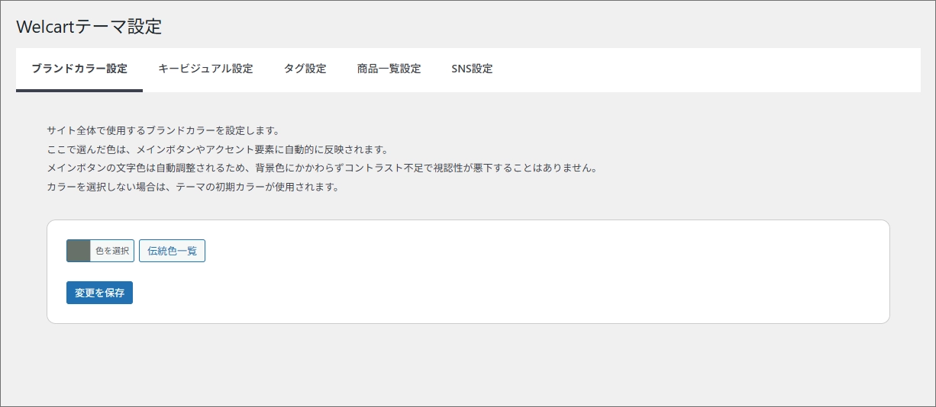Viewport: 936px width, 407px height.
Task: Click the Welcartテーマ設定 page heading
Action: [x=89, y=27]
